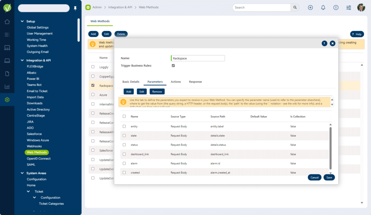Click the Name input field with Rackspace
371x215 pixels.
tap(198, 58)
